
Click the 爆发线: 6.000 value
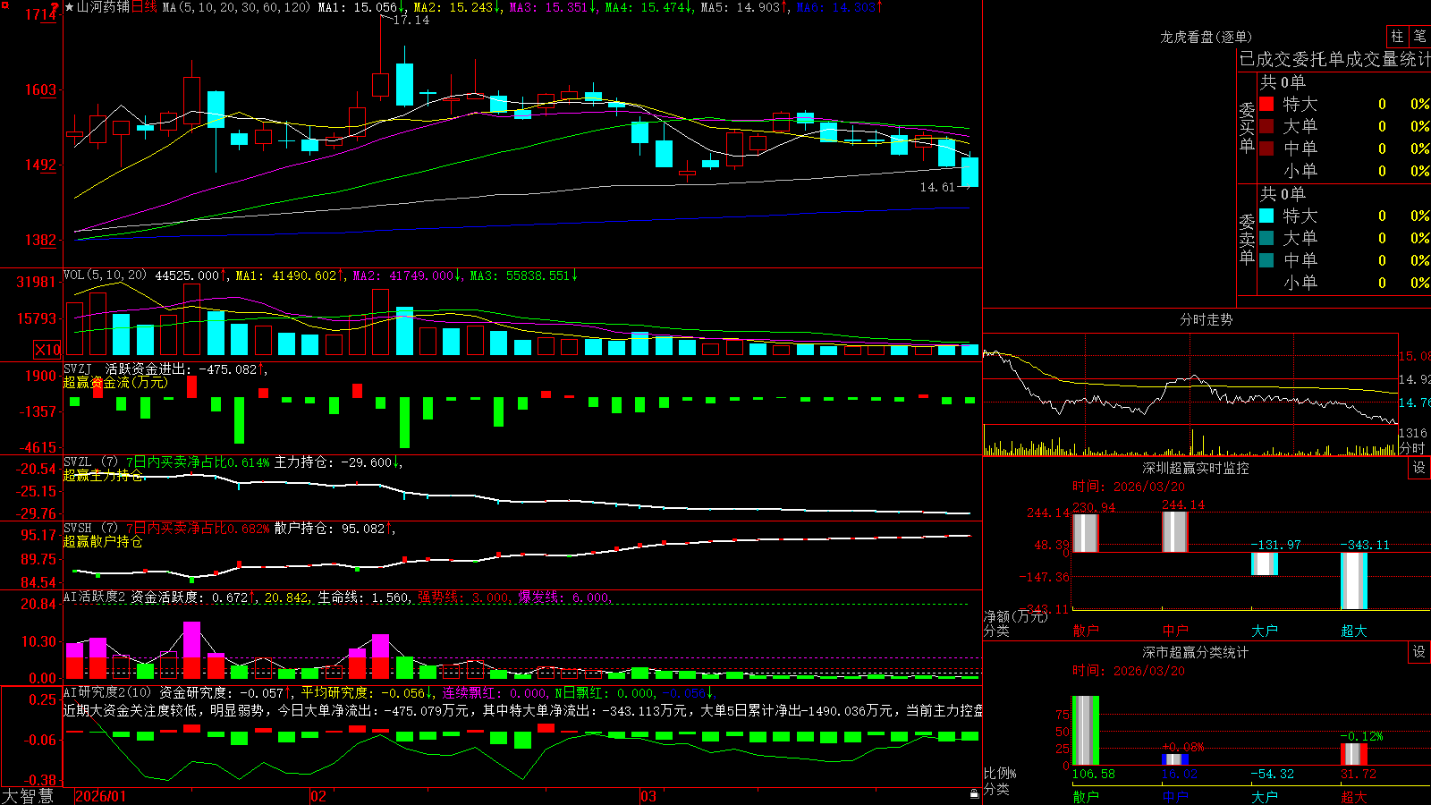pos(564,597)
